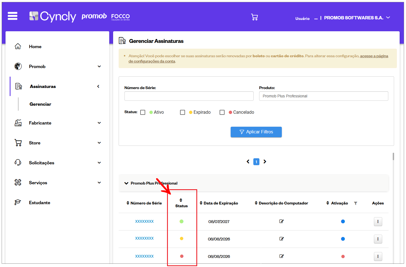The image size is (406, 267).
Task: Open the serial number link in the yellow-status row
Action: pos(144,238)
